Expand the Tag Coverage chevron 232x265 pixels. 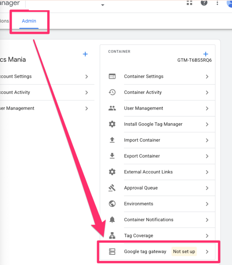click(x=207, y=236)
